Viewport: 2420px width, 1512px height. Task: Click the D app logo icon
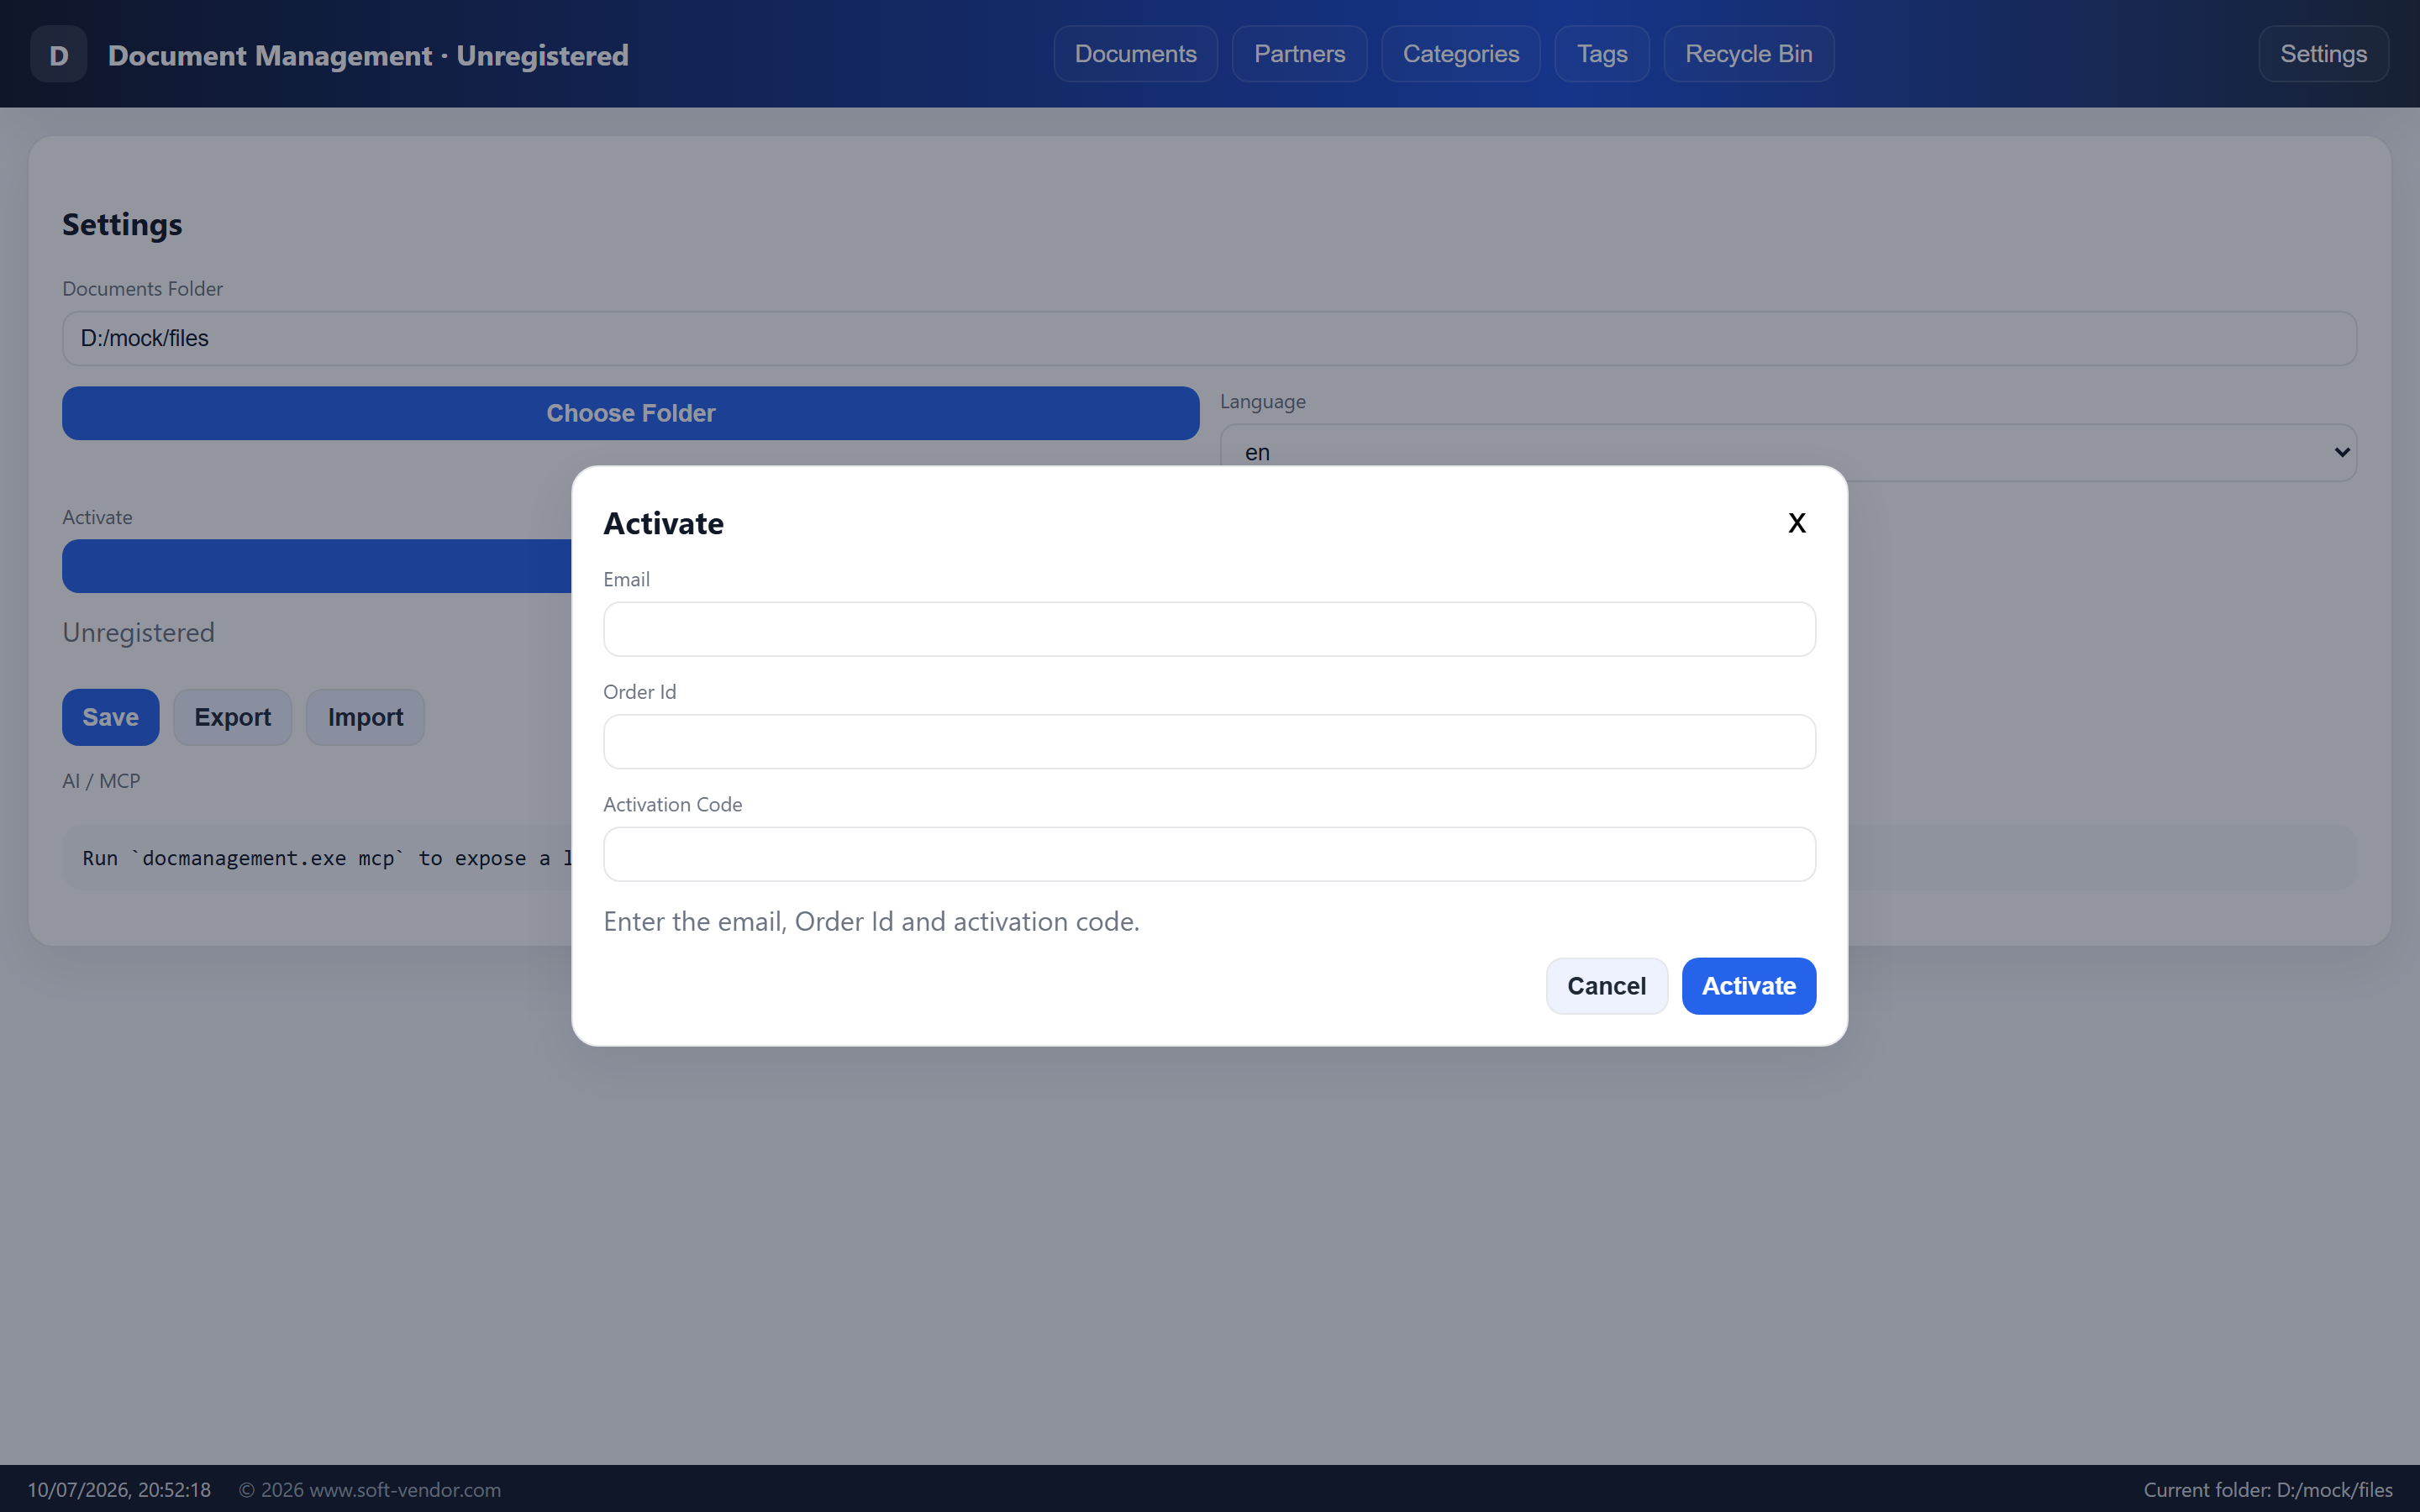[x=58, y=55]
